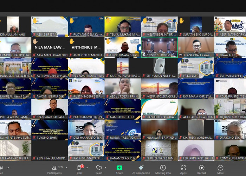Viewport: 246px width, 176px height.
Task: Expand the video options chevron at left
Action: [x=8, y=168]
